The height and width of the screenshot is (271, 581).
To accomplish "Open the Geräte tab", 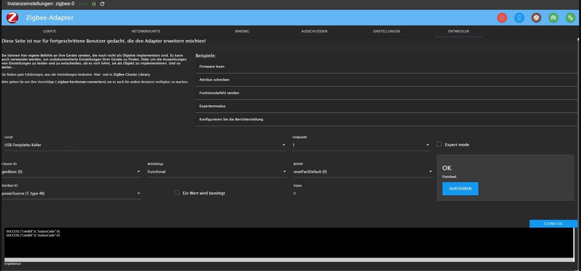I will tap(50, 32).
